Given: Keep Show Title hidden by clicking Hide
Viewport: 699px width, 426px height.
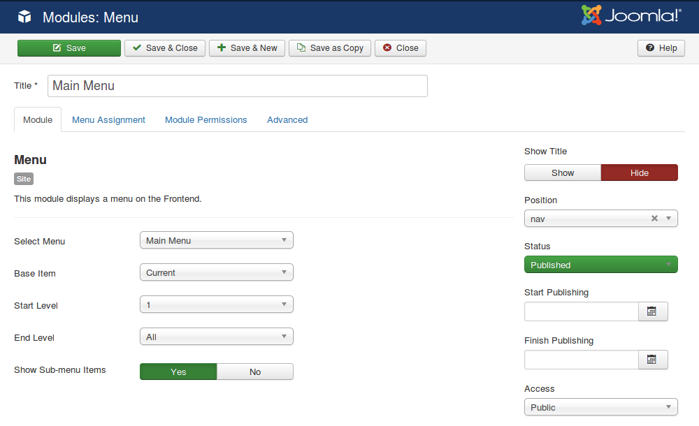Looking at the screenshot, I should [x=639, y=172].
